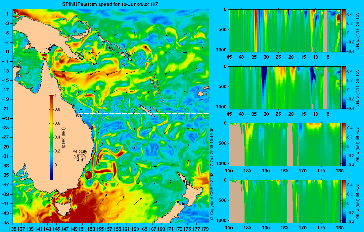
Task: Click the Copyright CSIRO 2009 timestamp text
Action: click(212, 173)
